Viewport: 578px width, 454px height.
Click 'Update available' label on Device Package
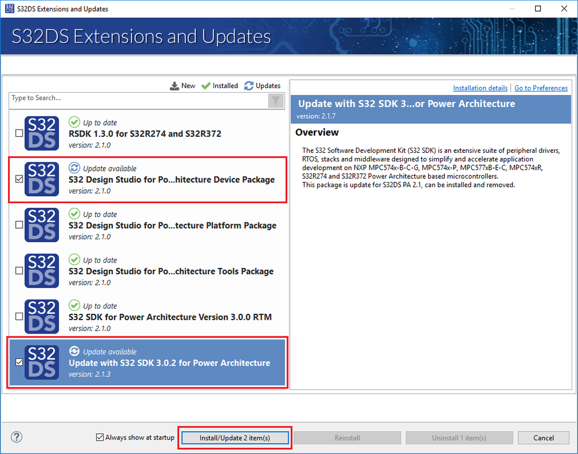coord(109,169)
